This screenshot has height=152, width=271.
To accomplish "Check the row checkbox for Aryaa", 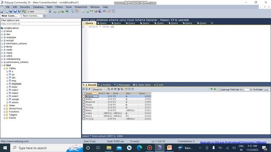I will click(x=84, y=96).
